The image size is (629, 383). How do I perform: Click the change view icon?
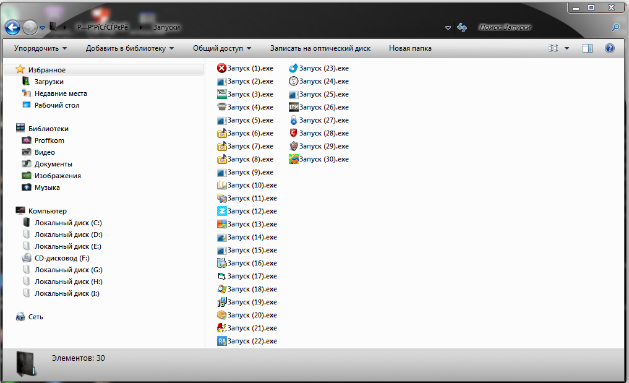coord(553,48)
